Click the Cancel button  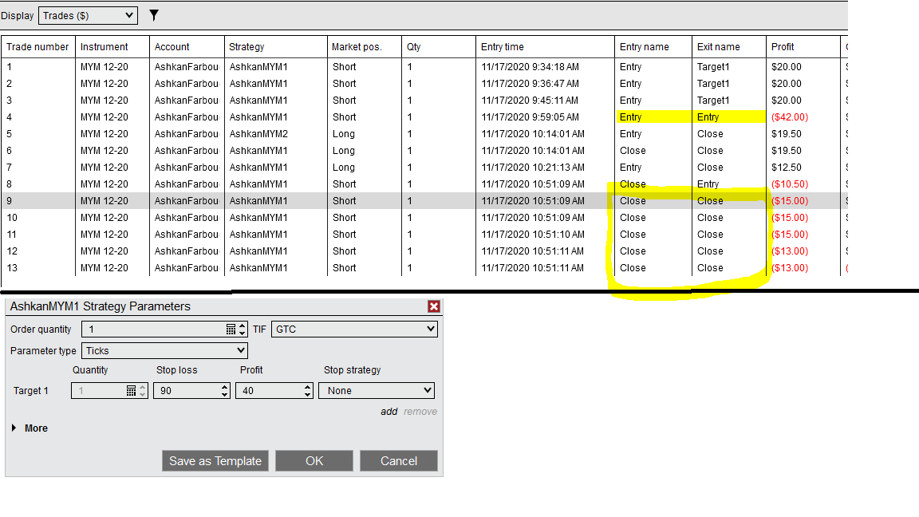[398, 460]
